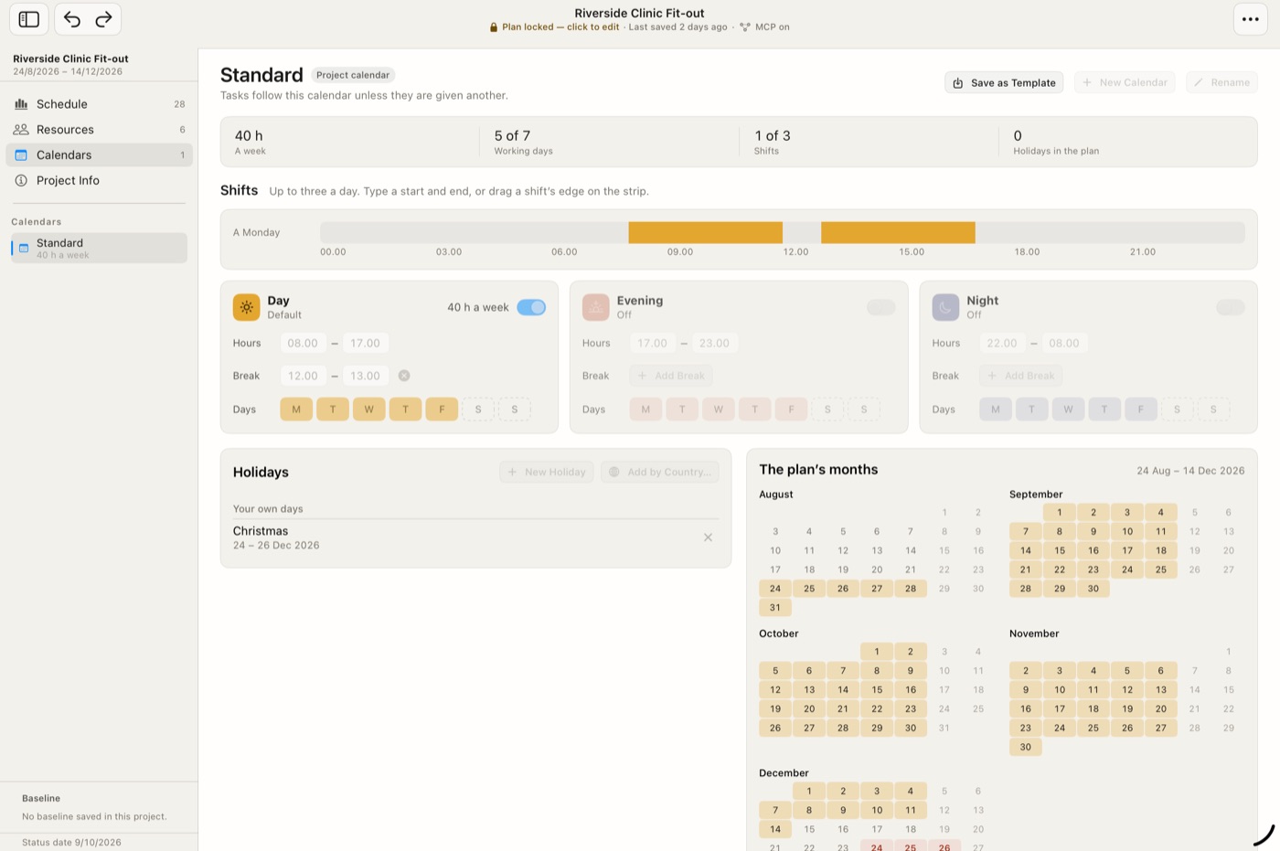Click the Standard calendar icon in sidebar list
This screenshot has height=851, width=1280.
pos(24,248)
